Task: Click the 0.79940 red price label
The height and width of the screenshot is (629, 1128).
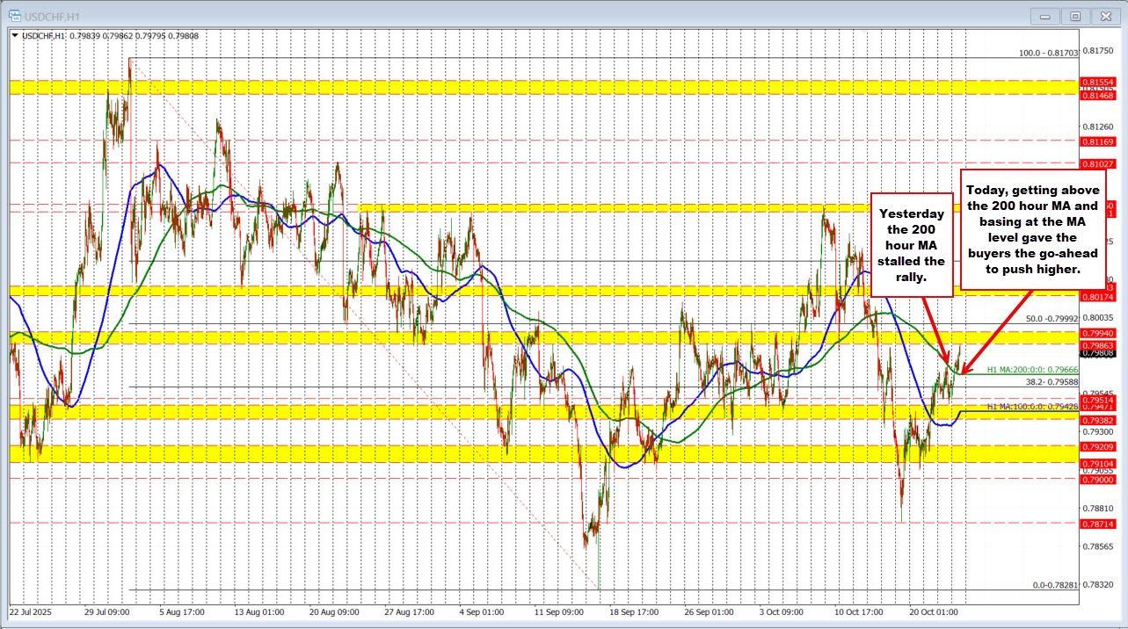Action: [1097, 334]
